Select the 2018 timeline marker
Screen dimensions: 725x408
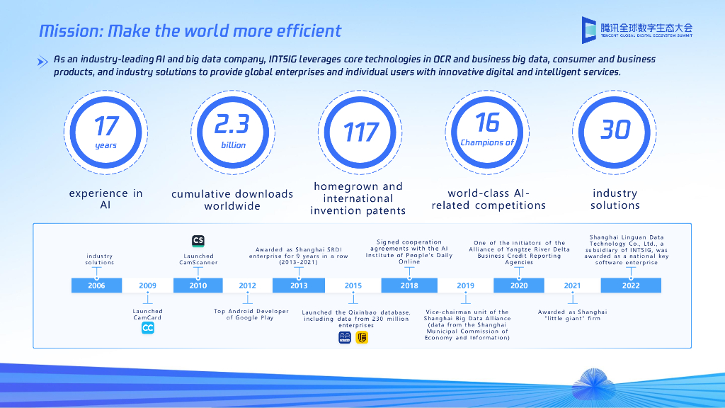click(x=409, y=285)
